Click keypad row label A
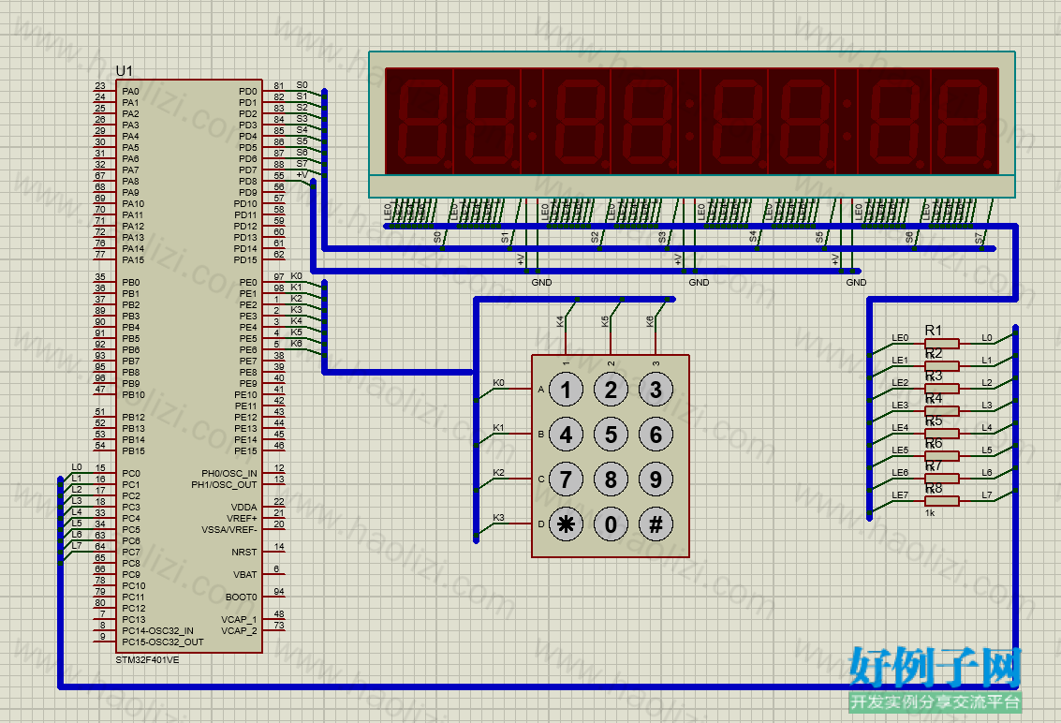Viewport: 1061px width, 723px height. point(540,390)
